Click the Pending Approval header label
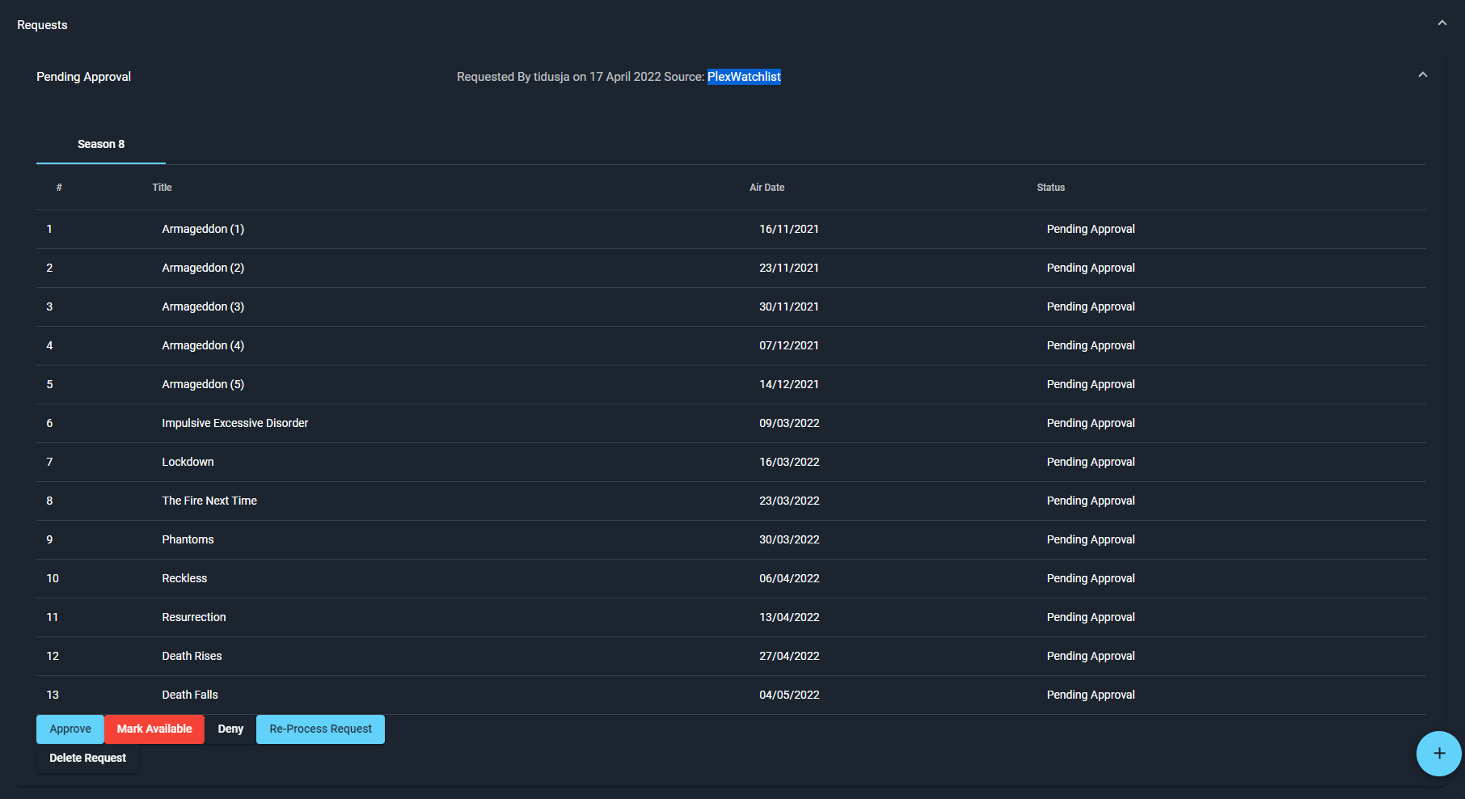The image size is (1465, 799). 83,77
